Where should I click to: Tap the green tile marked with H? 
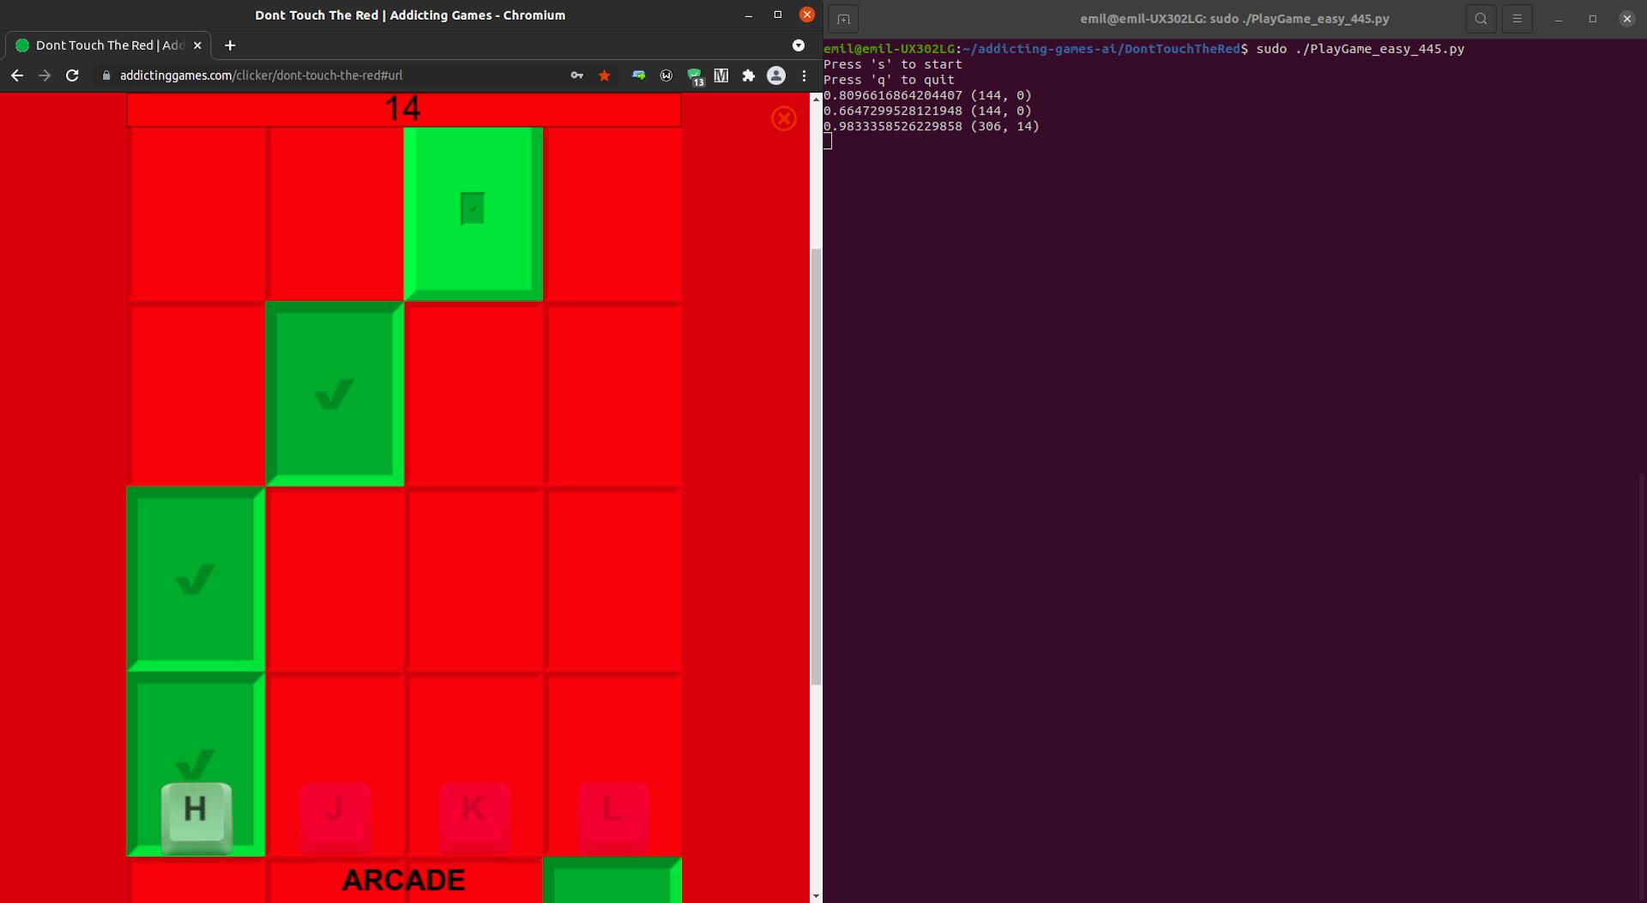[196, 763]
